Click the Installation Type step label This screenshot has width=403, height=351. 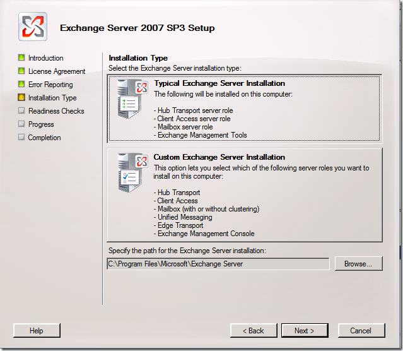pyautogui.click(x=52, y=98)
